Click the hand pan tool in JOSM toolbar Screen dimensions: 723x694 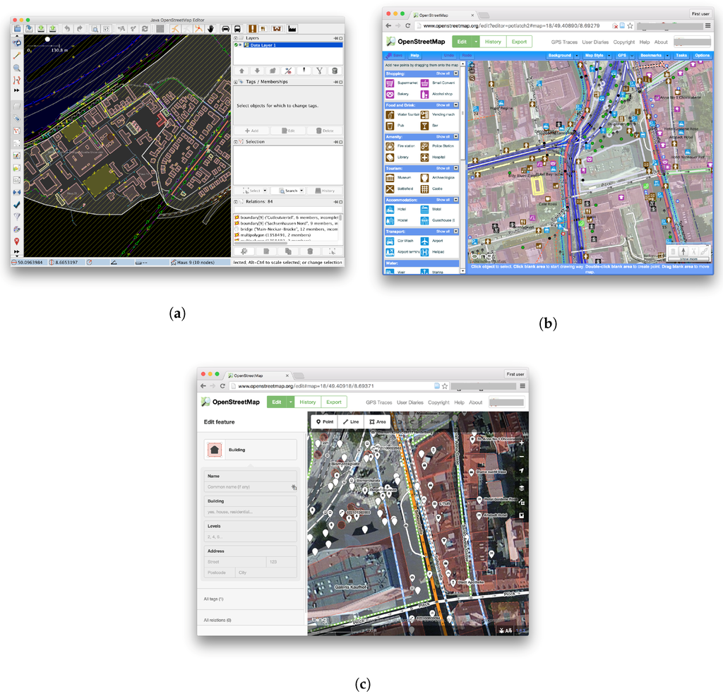coord(210,28)
